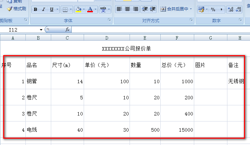The height and width of the screenshot is (145, 250).
Task: Select cell containing 图片
Action: pos(210,65)
